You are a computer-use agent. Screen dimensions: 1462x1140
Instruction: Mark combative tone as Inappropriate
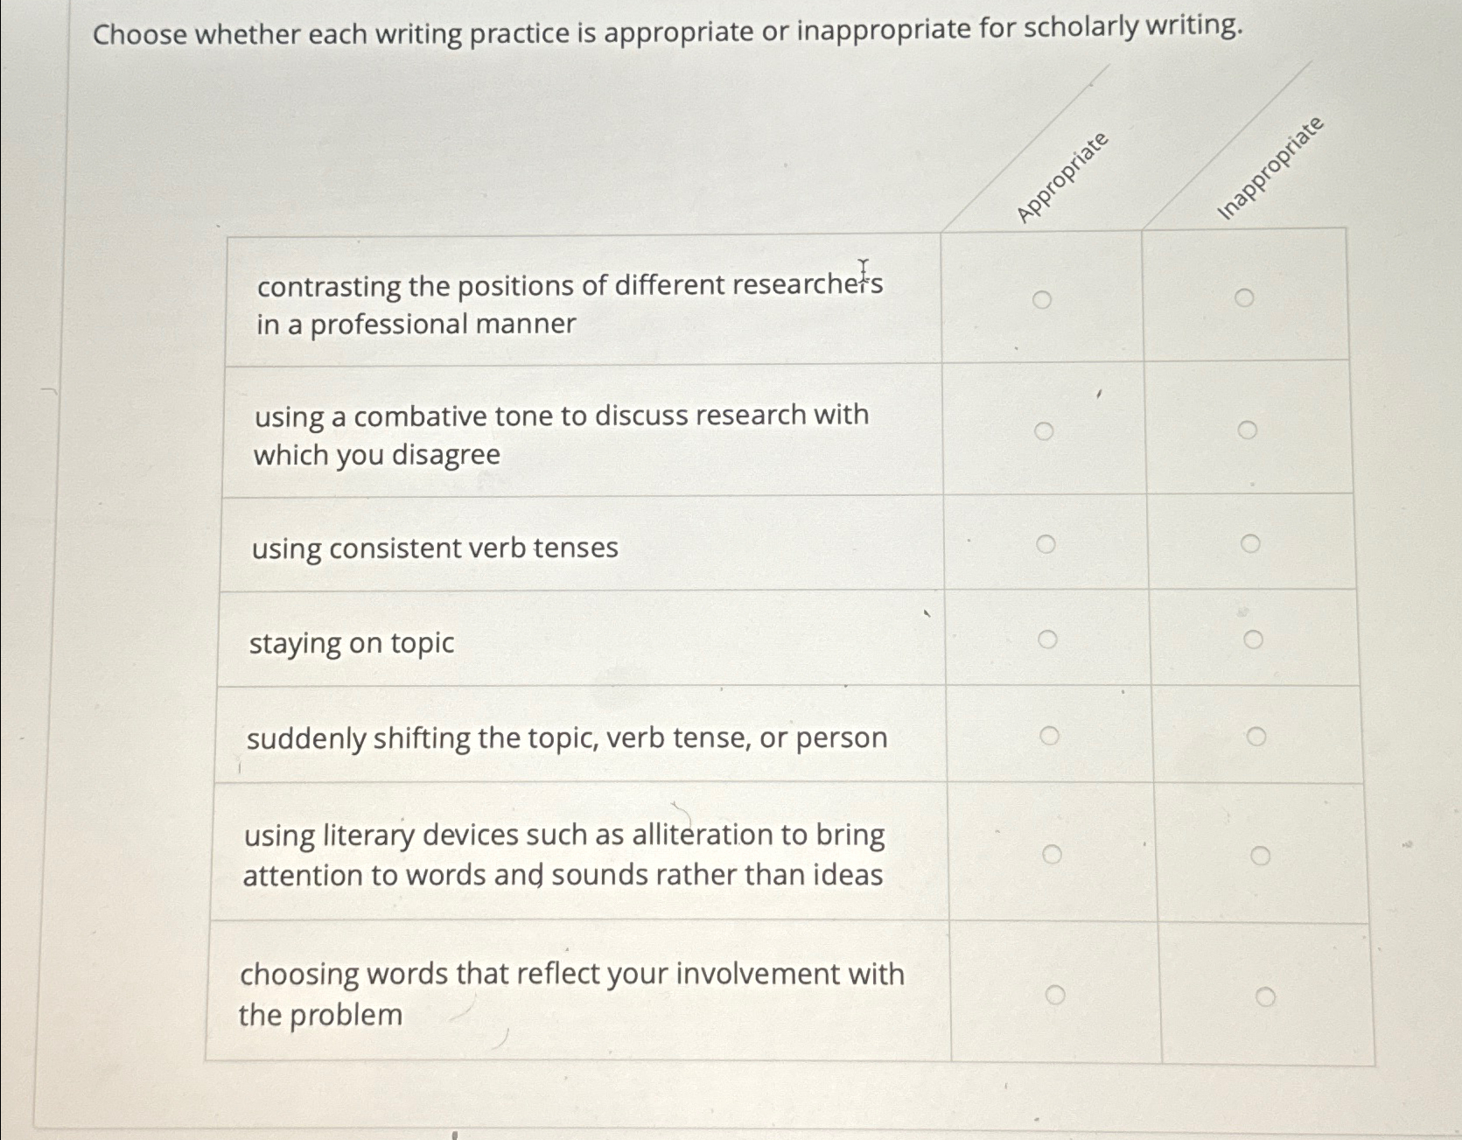click(1247, 430)
